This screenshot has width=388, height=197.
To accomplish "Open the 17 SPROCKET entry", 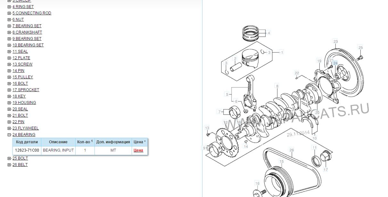I will coord(26,90).
